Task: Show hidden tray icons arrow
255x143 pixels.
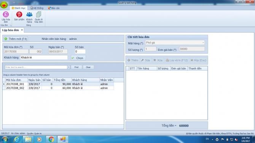Action: (x=212, y=140)
